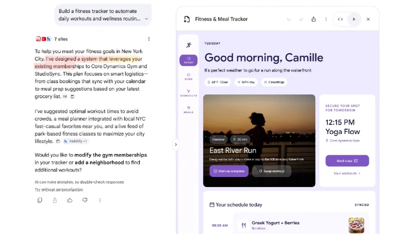Copy the response with the copy icon
The height and width of the screenshot is (236, 401).
(40, 200)
